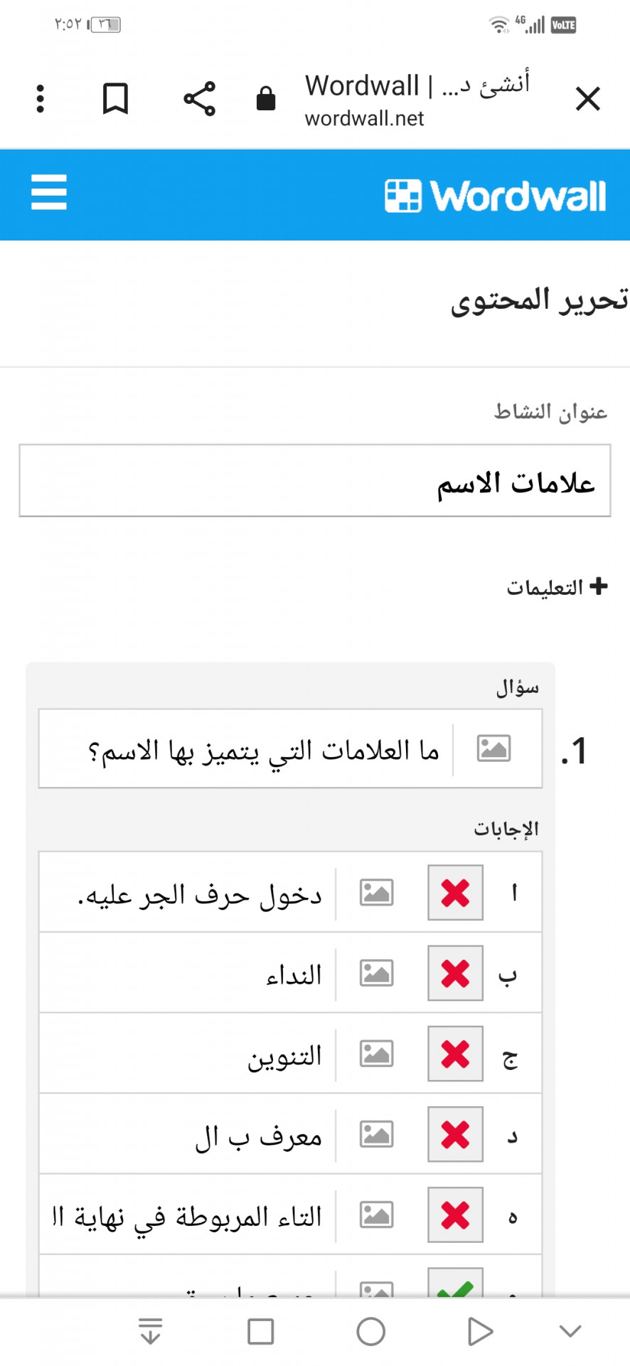Tap the pull-down arrow icon in navigation bar

click(x=150, y=1331)
